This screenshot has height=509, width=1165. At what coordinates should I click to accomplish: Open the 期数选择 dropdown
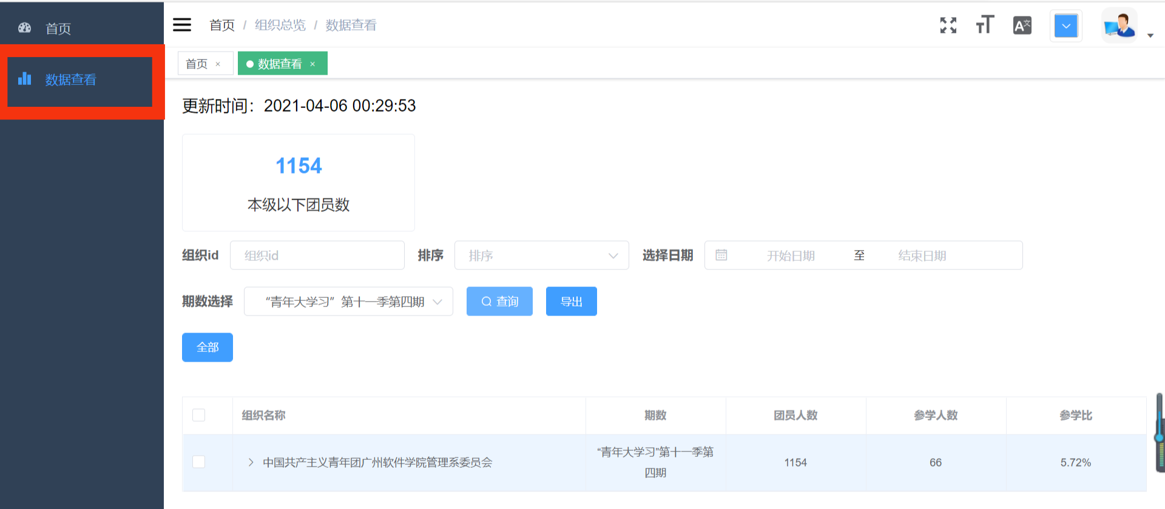348,302
